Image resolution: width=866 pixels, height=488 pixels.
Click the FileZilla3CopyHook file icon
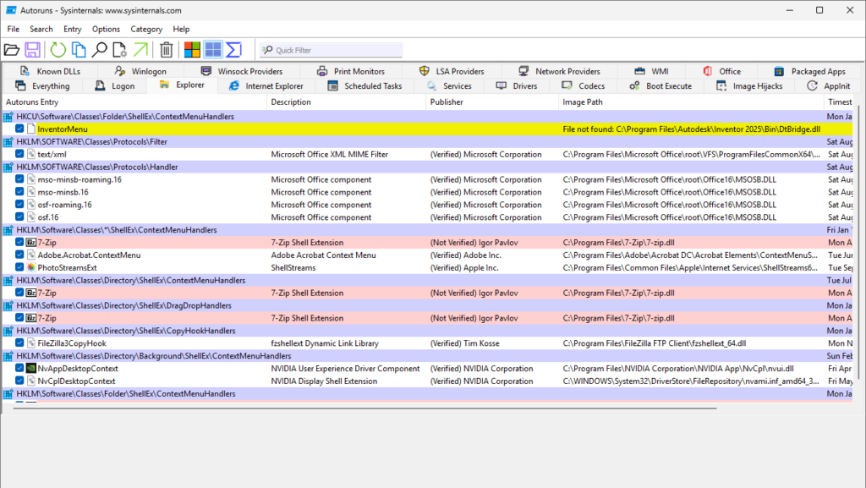31,343
